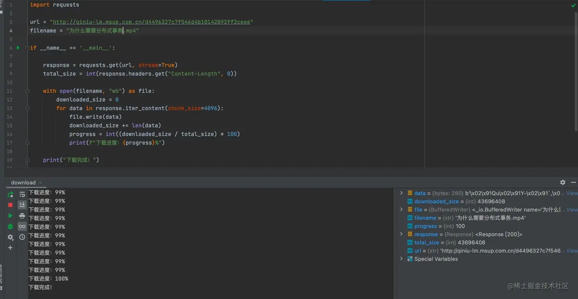The image size is (578, 299).
Task: Click the fold end marker on line 17
Action: [27, 143]
